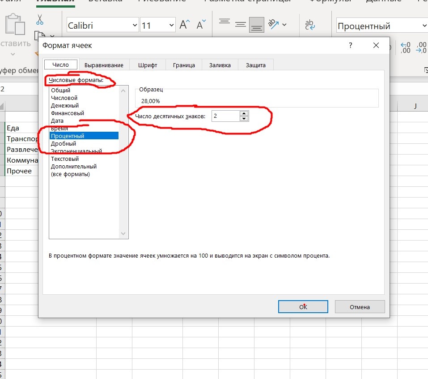Select the bottom align icon

(257, 25)
